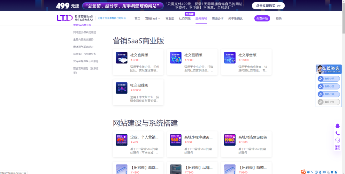Screen dimensions: 345x174
Task: Click the 社交营销版 product thumbnail
Action: coord(176,58)
